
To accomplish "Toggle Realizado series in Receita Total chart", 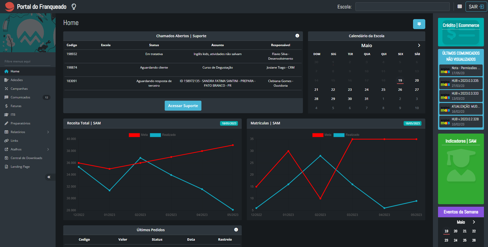I will click(x=156, y=135).
